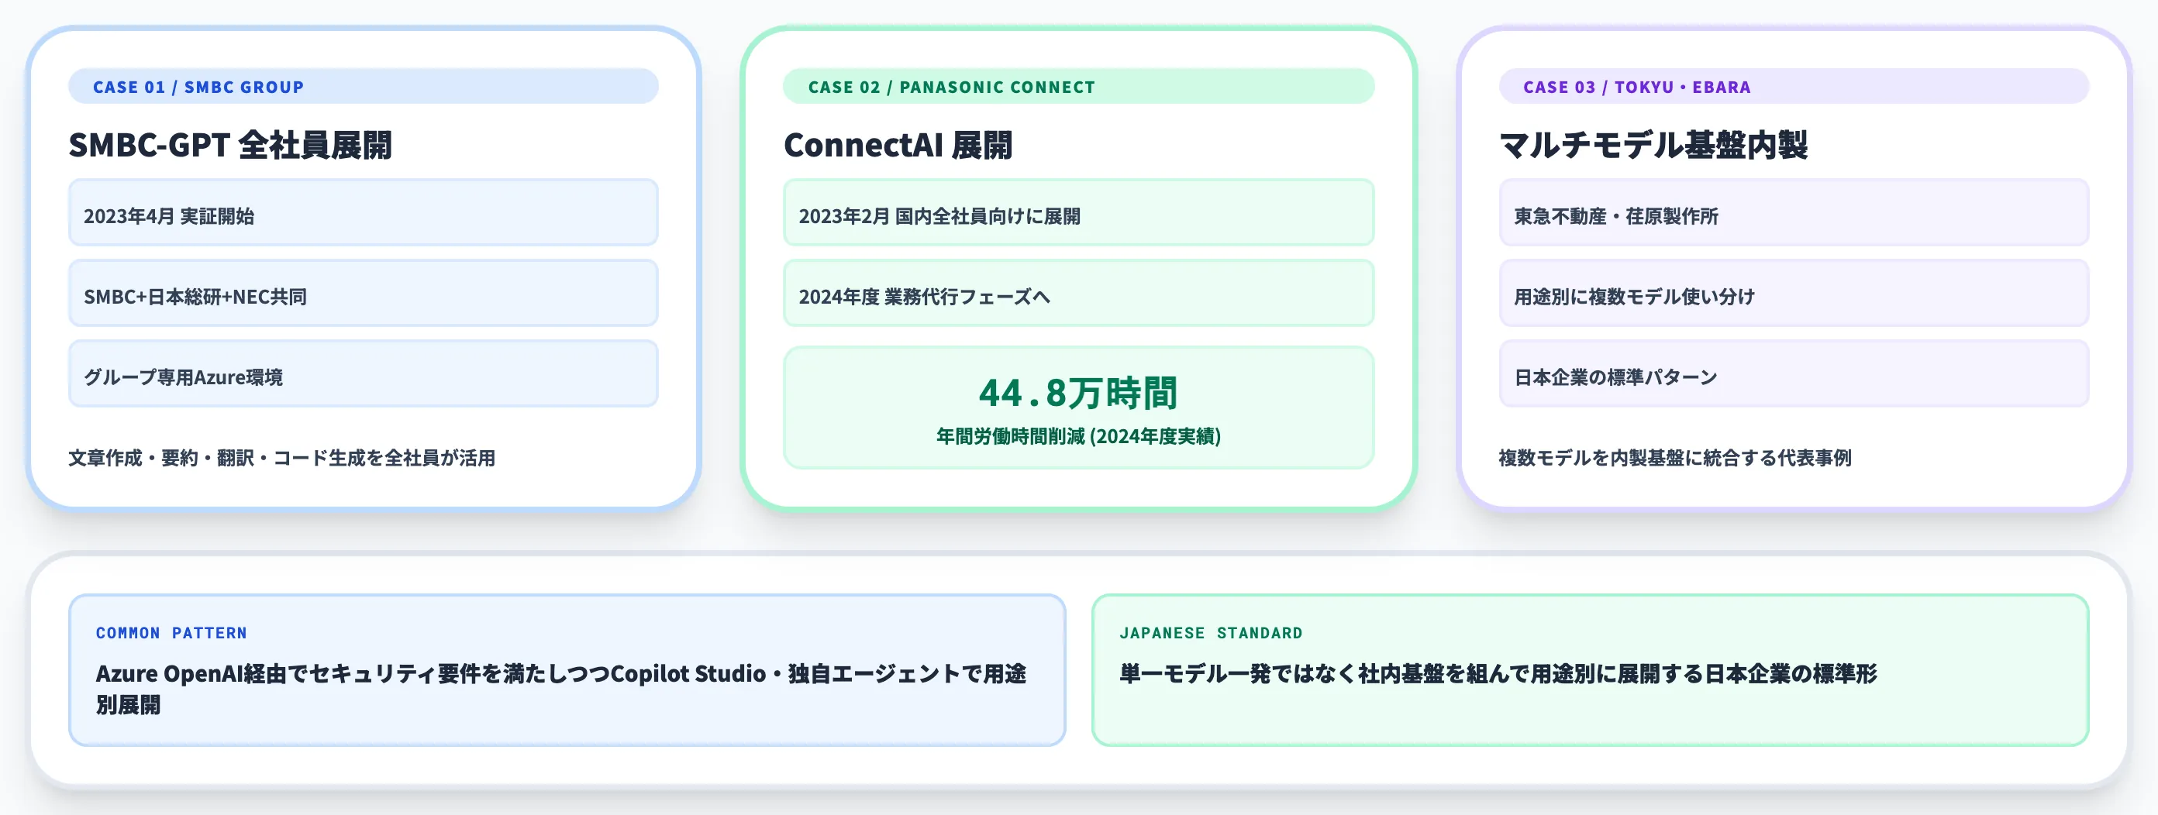Click the 2023年4月 実証開始 item
The height and width of the screenshot is (815, 2158).
pyautogui.click(x=363, y=213)
